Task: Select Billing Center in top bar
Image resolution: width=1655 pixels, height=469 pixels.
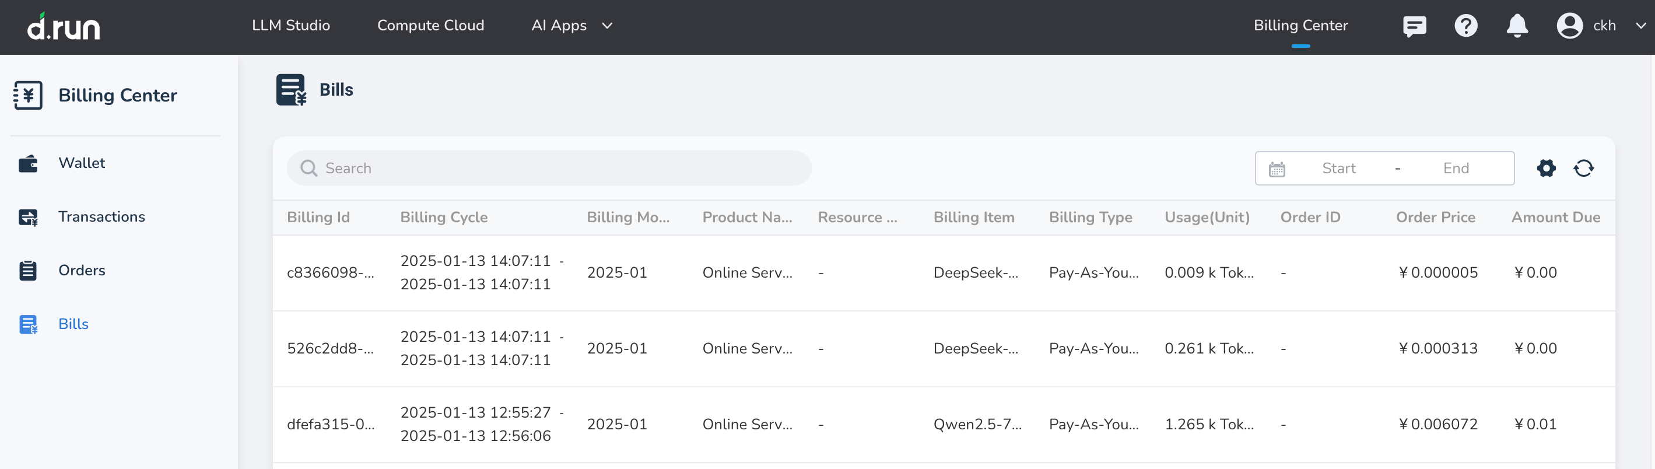Action: tap(1300, 26)
